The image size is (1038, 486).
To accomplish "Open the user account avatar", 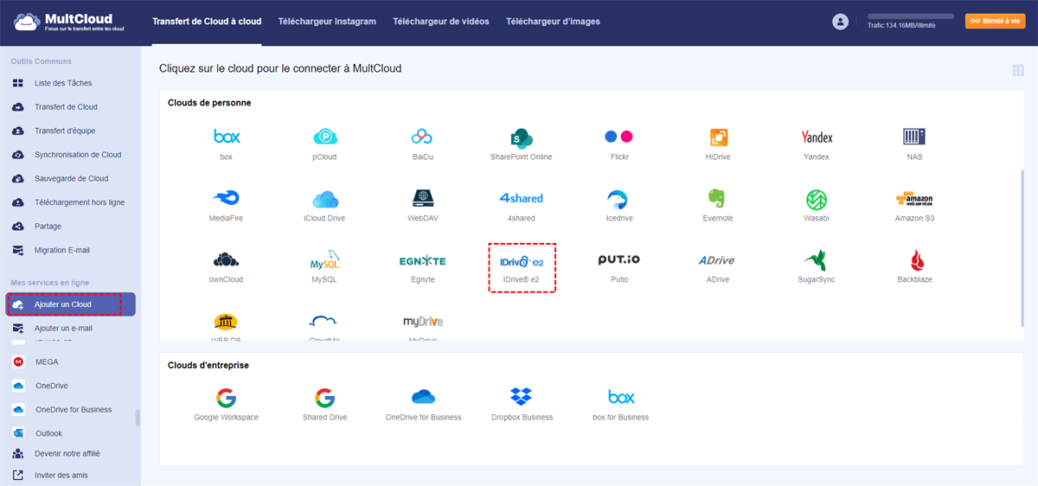I will coord(840,22).
